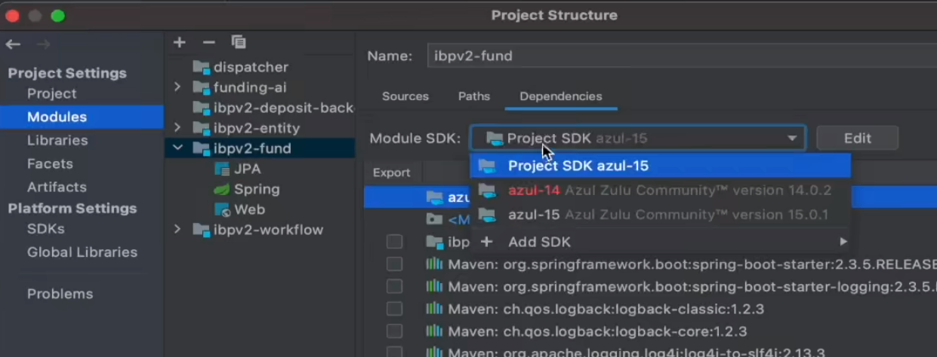This screenshot has width=937, height=357.
Task: Click the Edit button beside Module SDK
Action: pos(857,139)
